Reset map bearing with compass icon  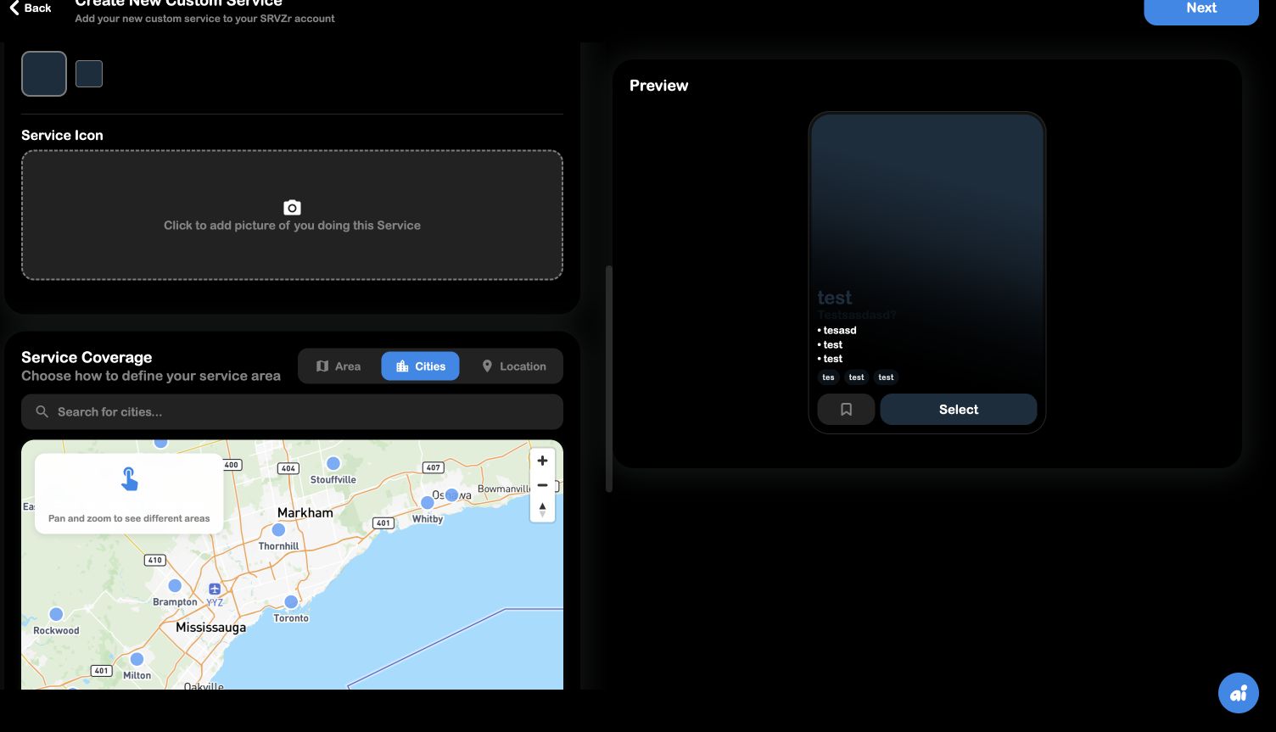pos(542,509)
